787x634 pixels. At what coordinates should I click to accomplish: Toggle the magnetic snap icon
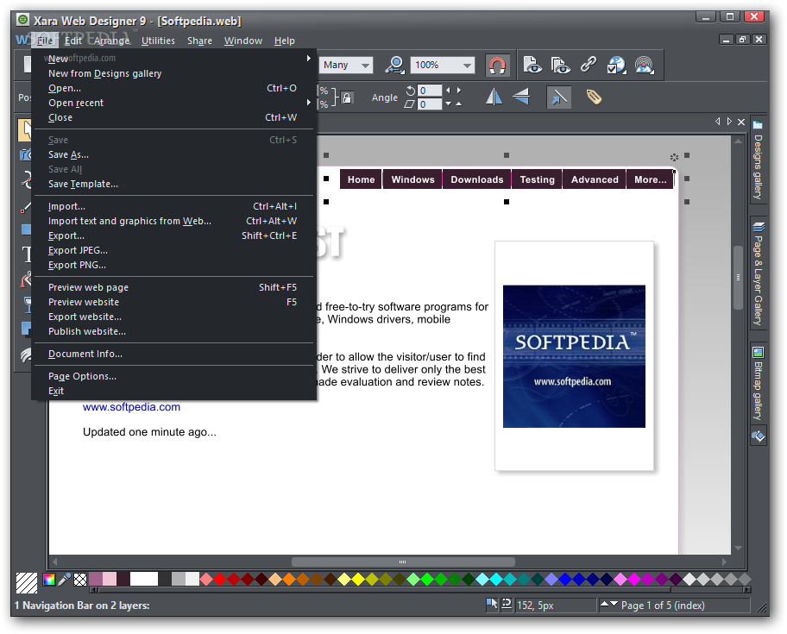click(x=497, y=66)
